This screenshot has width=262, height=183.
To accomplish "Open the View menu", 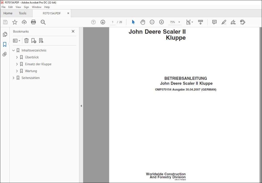I will coord(18,7).
